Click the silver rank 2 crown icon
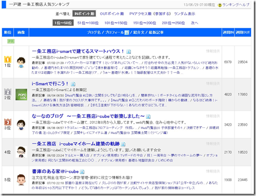 coord(7,92)
